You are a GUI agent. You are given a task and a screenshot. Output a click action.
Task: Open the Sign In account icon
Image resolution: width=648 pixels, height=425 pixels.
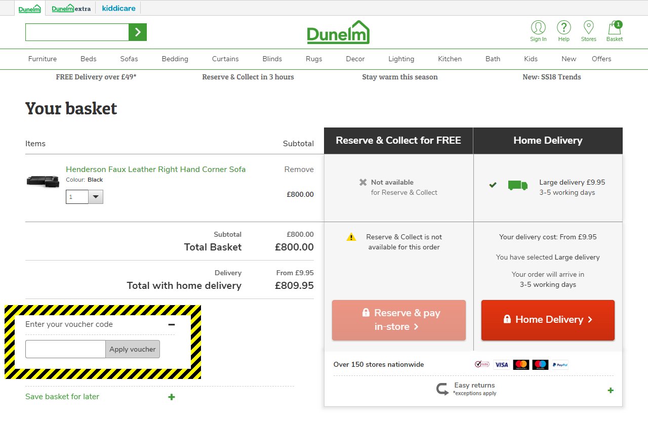pyautogui.click(x=538, y=31)
